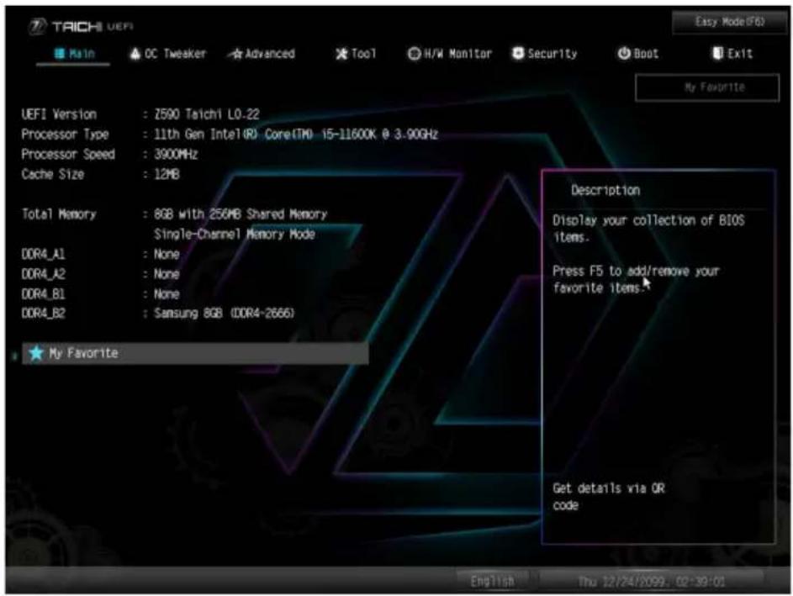Click the OC Tweaker triangle icon
The height and width of the screenshot is (596, 793).
pyautogui.click(x=135, y=54)
